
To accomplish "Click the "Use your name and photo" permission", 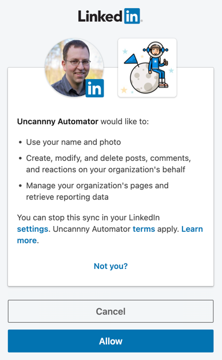I will pyautogui.click(x=73, y=142).
